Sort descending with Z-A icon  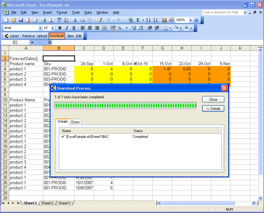[155, 20]
